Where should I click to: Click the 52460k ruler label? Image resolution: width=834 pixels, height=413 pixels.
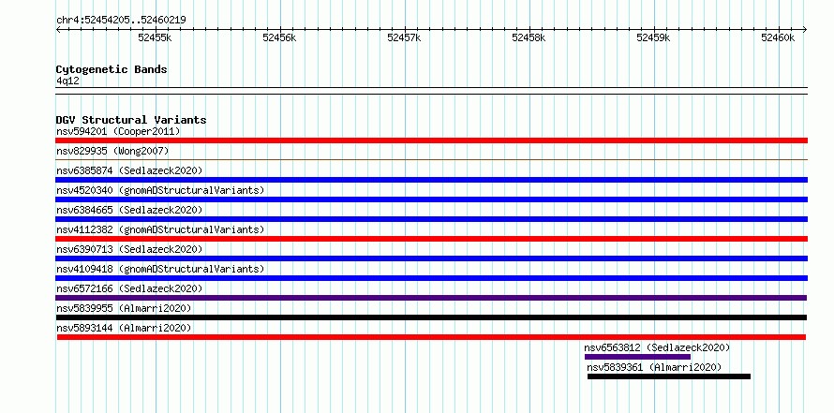[778, 37]
